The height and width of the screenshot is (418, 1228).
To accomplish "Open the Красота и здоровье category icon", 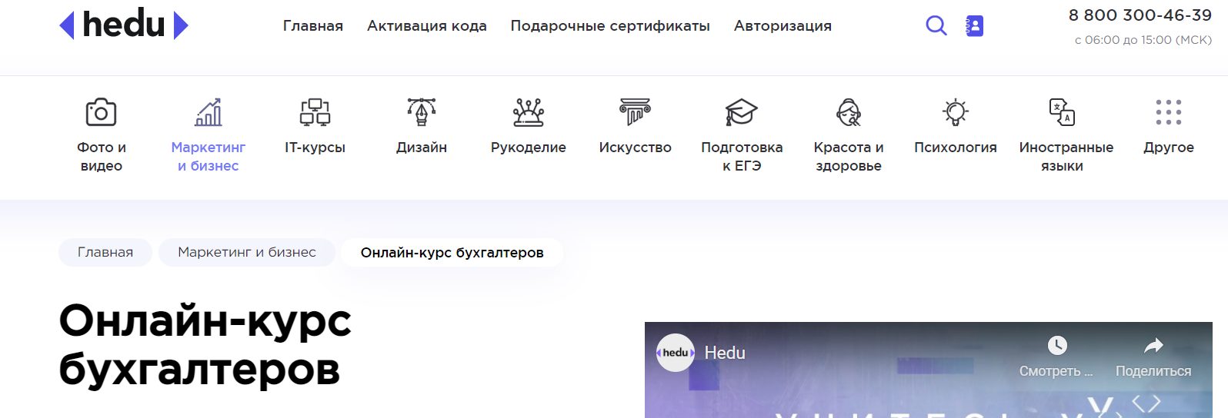I will pyautogui.click(x=849, y=113).
